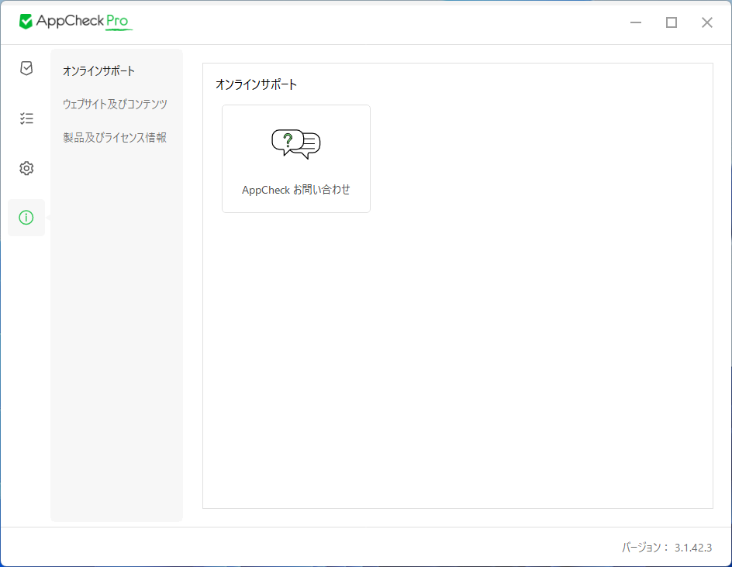Image resolution: width=732 pixels, height=567 pixels.
Task: Click the green AppCheck shield logo
Action: click(x=26, y=22)
